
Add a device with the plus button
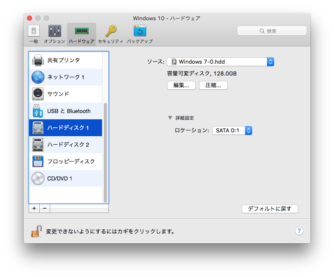pyautogui.click(x=34, y=208)
